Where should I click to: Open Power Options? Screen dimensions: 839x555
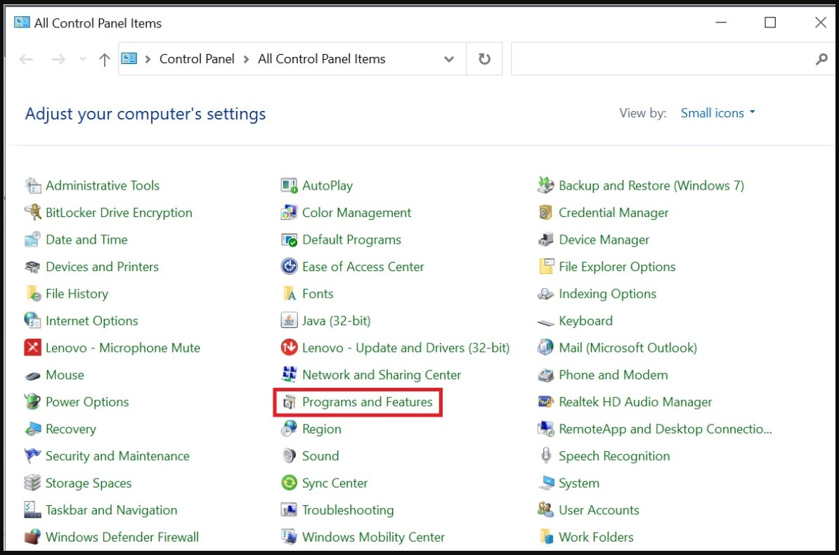[x=87, y=402]
